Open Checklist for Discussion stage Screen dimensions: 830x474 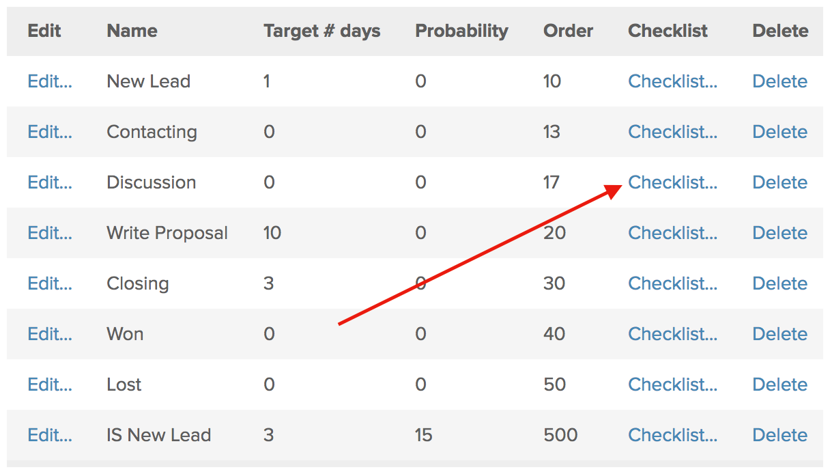coord(672,182)
